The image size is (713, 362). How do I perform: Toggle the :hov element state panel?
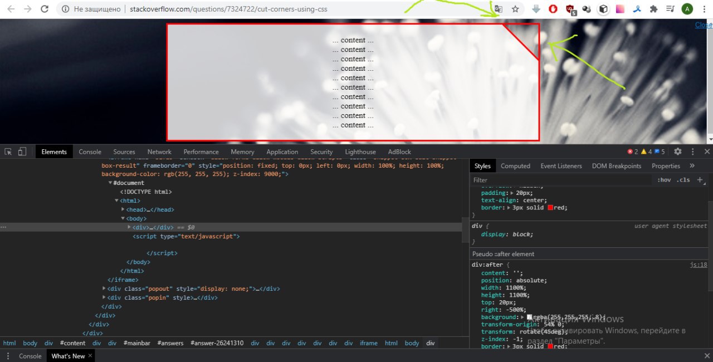pos(664,180)
